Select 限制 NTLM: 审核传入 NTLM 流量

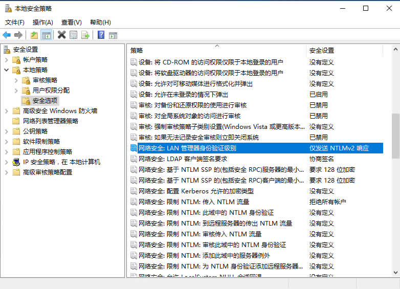tap(256, 234)
